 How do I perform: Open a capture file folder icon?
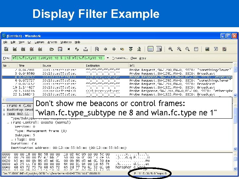click(52, 49)
